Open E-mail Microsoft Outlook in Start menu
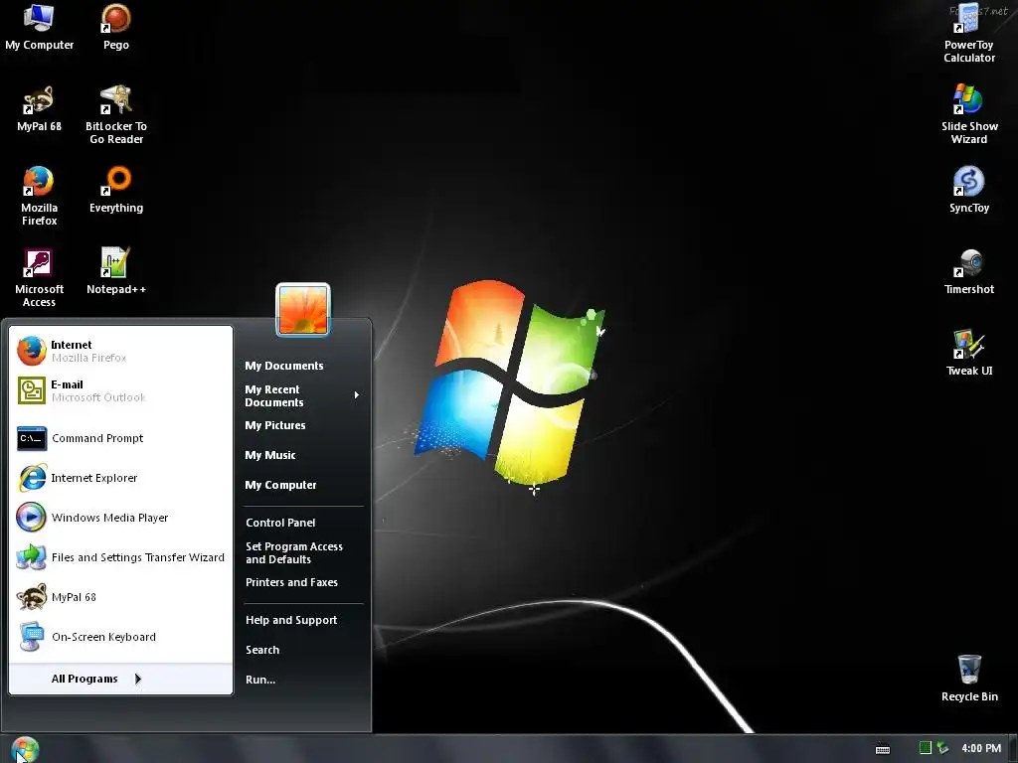This screenshot has height=763, width=1018. click(x=120, y=390)
